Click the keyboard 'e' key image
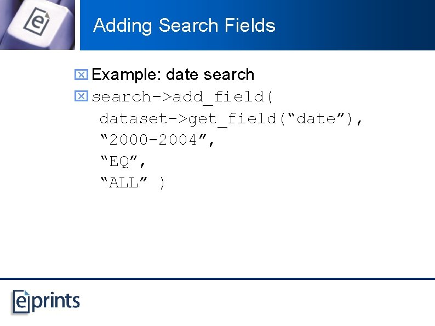The width and height of the screenshot is (435, 326). 37,25
